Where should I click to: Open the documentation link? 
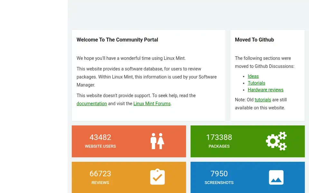point(92,104)
